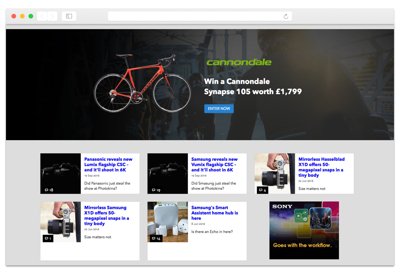Click the red Cannondale bike image

tap(142, 83)
